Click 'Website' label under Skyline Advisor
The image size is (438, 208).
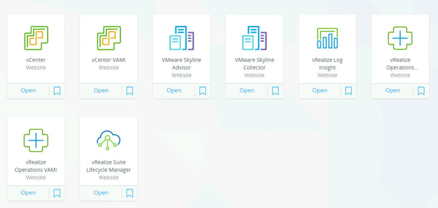point(181,75)
